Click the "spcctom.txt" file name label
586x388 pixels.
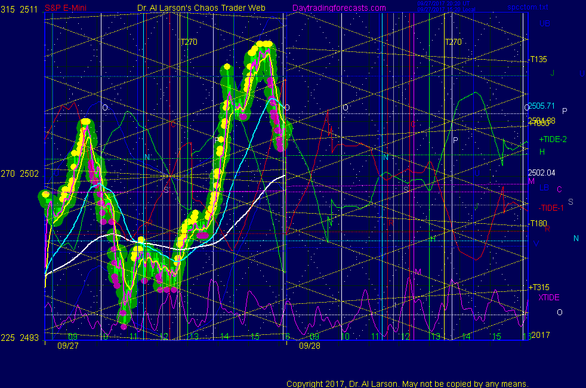pyautogui.click(x=528, y=7)
